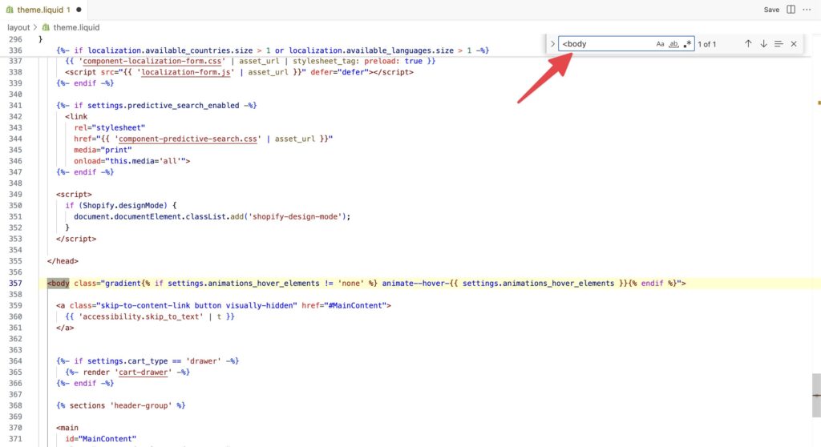
Task: Open the cart-drawer snippet link
Action: point(143,372)
